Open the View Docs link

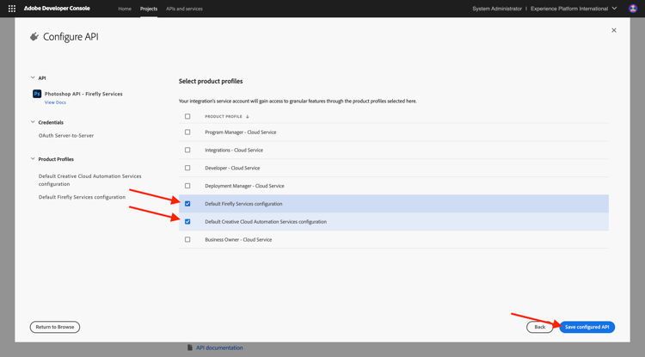point(55,102)
